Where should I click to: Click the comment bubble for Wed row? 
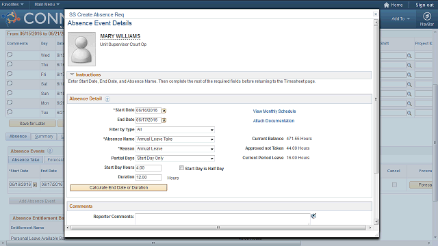10,55
